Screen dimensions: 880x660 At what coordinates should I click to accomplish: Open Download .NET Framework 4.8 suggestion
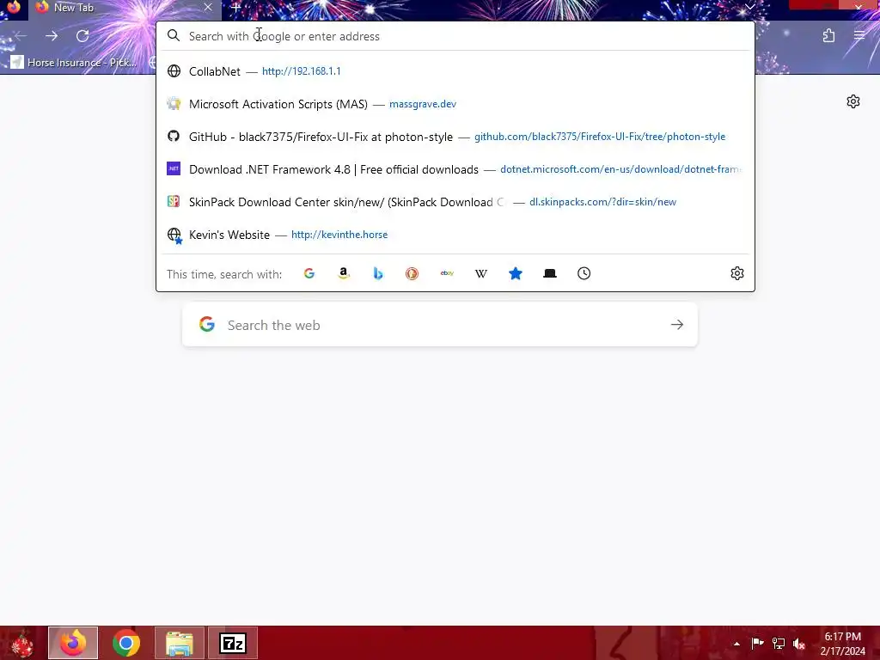[x=455, y=169]
